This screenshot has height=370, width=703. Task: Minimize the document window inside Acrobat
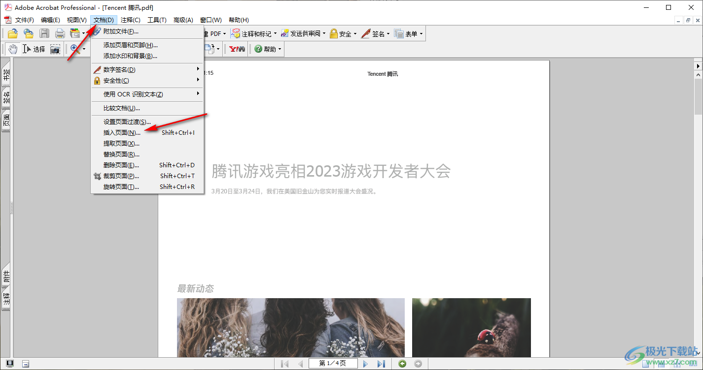(x=679, y=20)
